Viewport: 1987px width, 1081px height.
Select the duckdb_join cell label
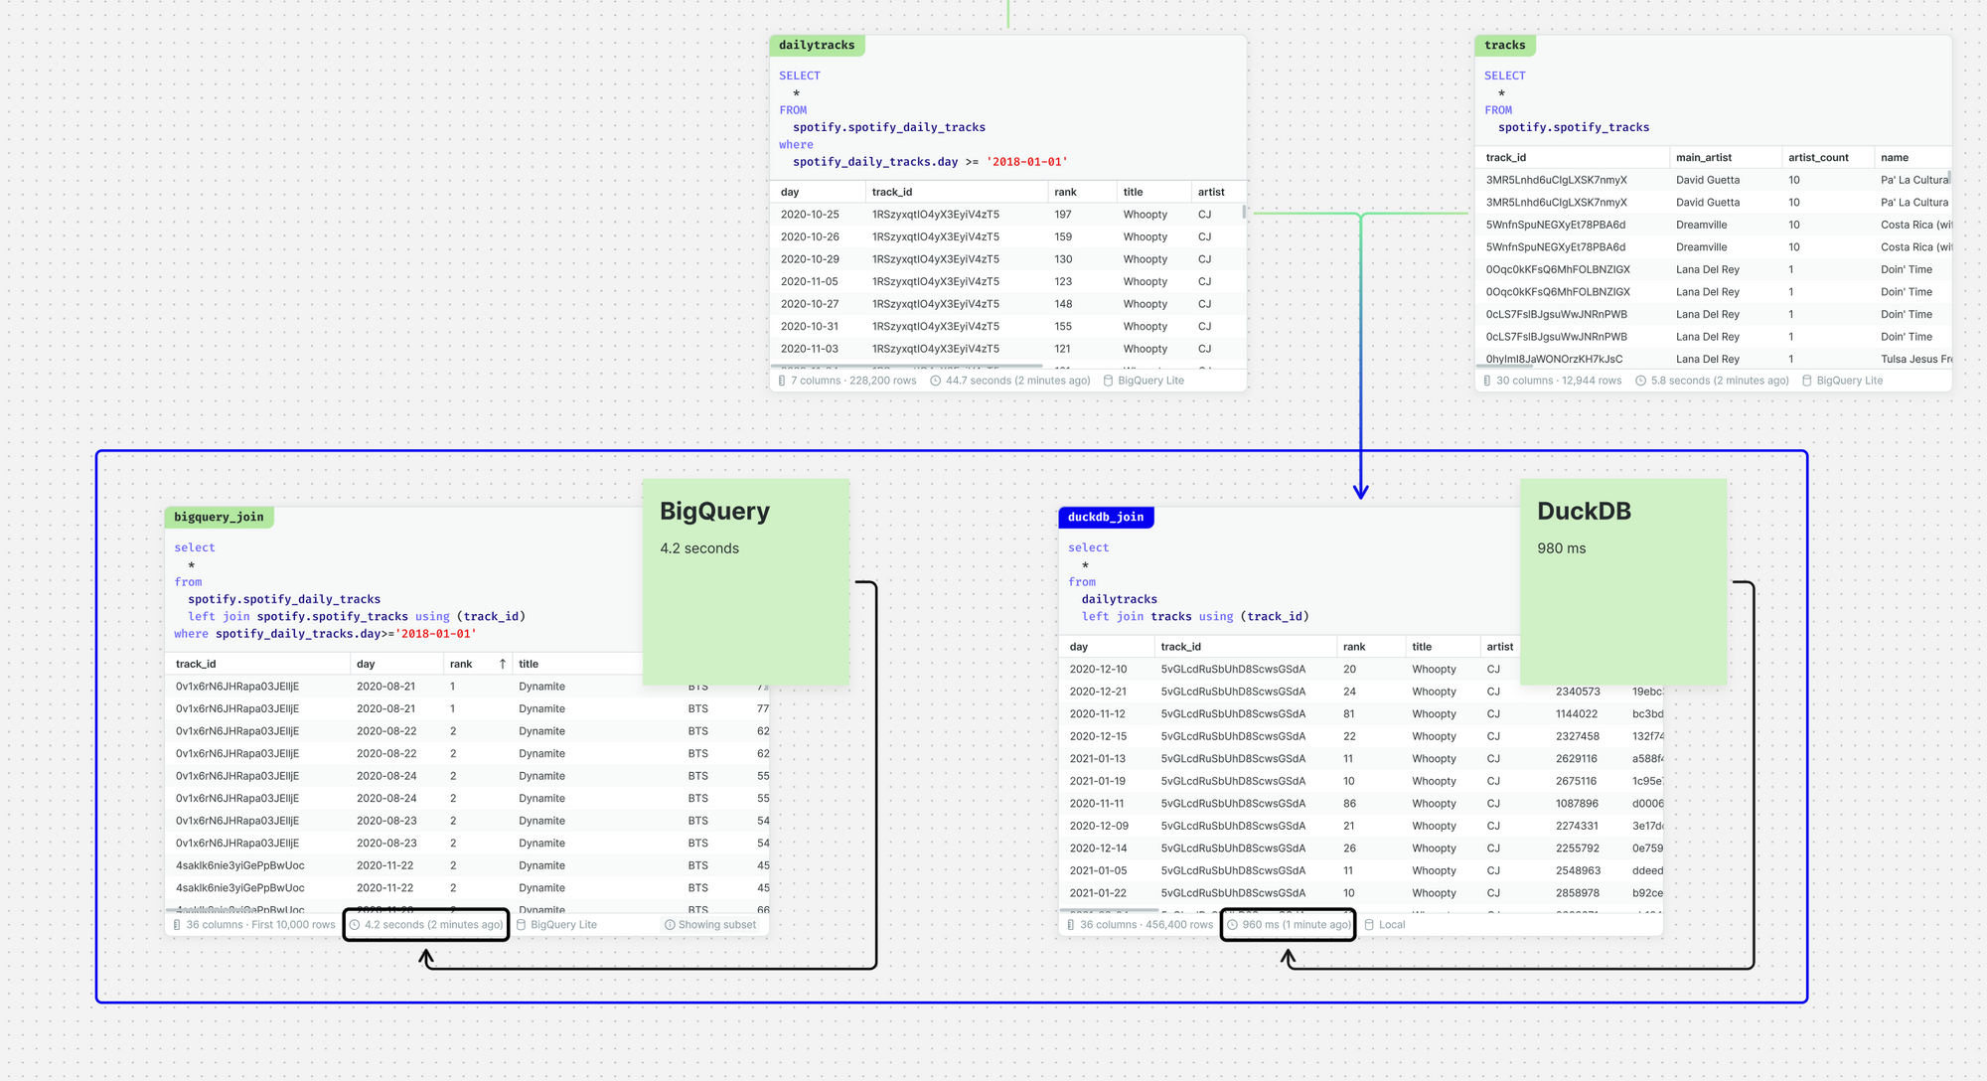tap(1106, 517)
